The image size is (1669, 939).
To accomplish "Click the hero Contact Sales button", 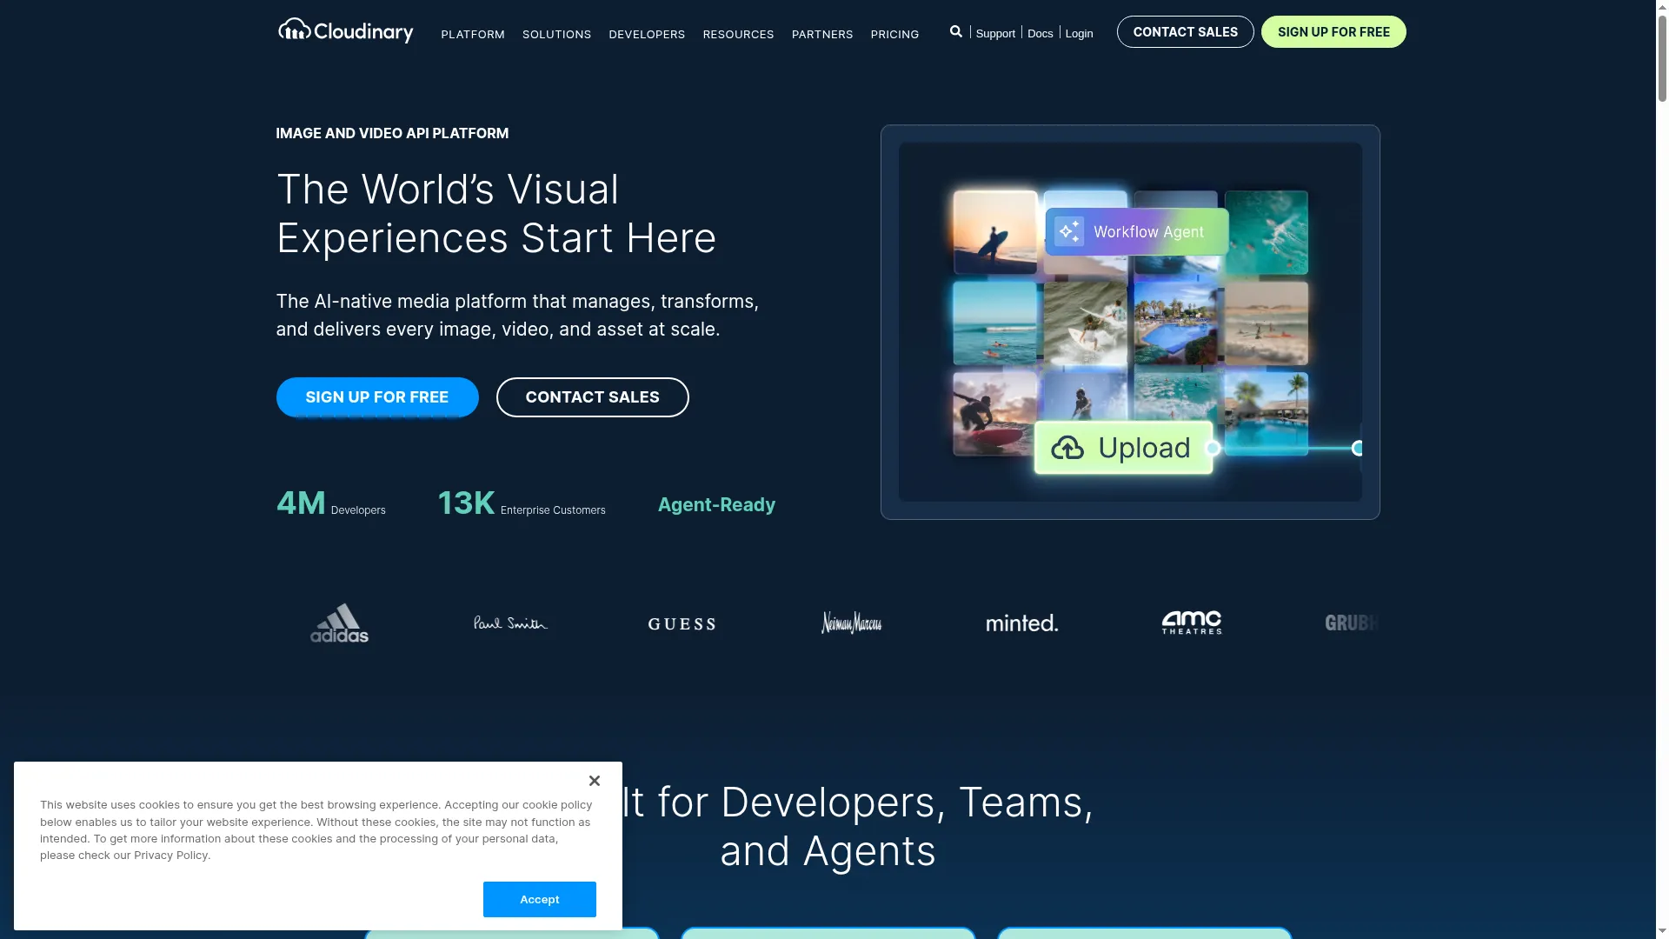I will (x=593, y=397).
